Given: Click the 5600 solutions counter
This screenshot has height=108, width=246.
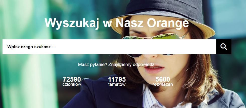Looking at the screenshot, I should point(163,79).
